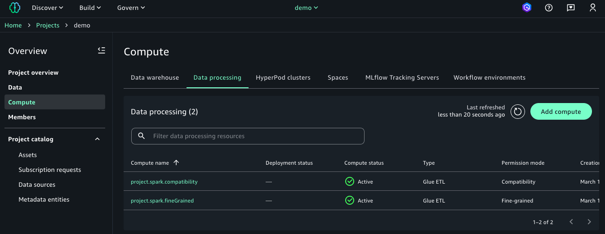605x234 pixels.
Task: Switch to HyperPod clusters tab
Action: (x=283, y=78)
